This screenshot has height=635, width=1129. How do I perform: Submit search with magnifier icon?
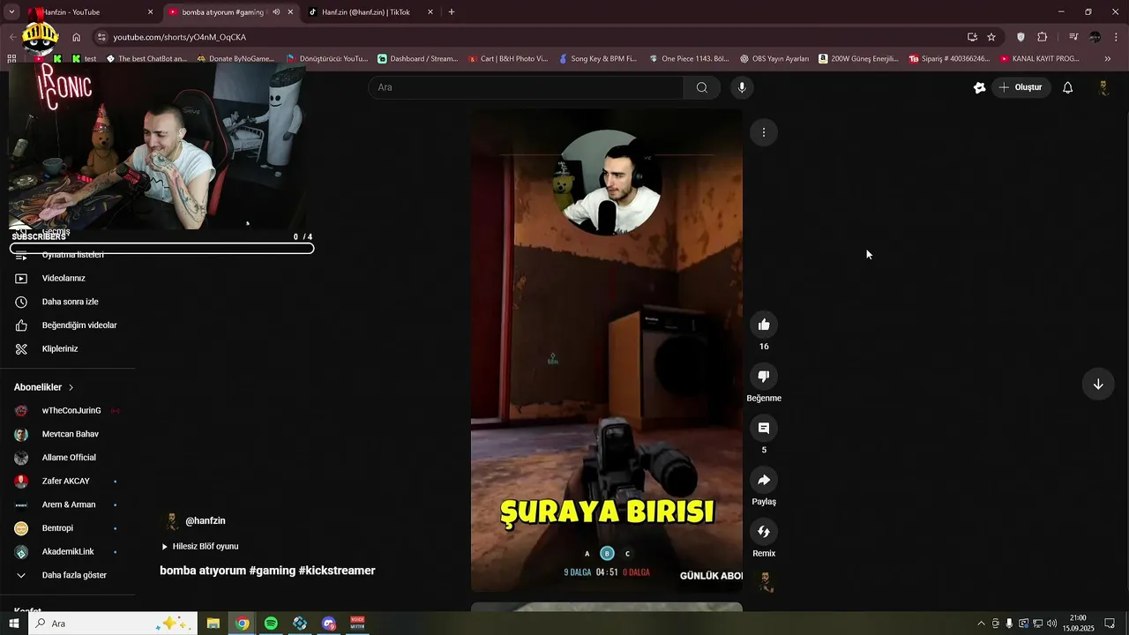(x=702, y=87)
